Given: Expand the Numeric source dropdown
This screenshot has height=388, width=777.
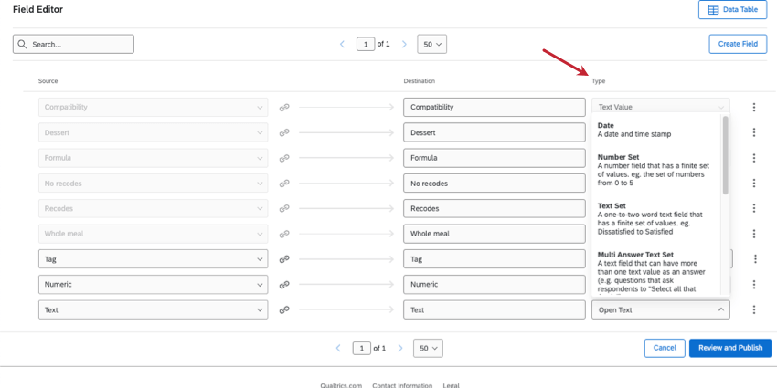Looking at the screenshot, I should pos(260,285).
